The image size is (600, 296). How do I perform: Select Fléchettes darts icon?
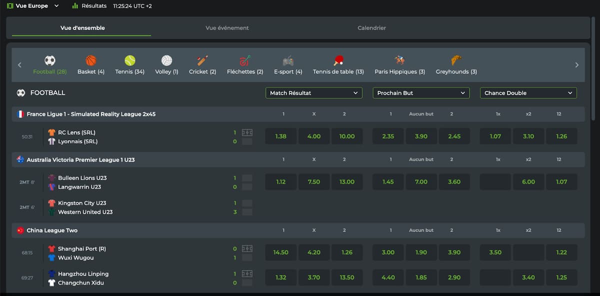pos(245,60)
